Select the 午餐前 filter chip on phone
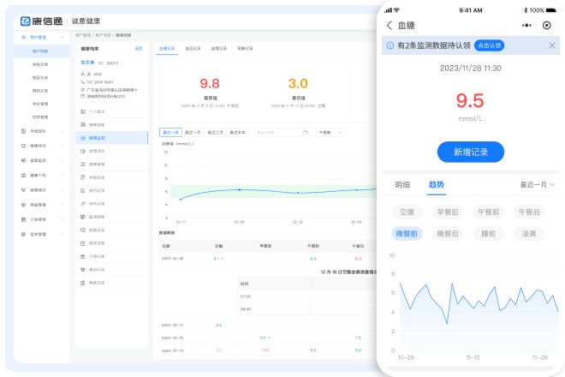The height and width of the screenshot is (377, 565). click(488, 212)
